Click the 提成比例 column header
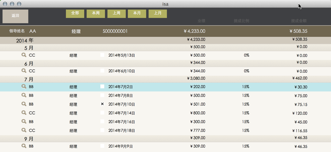Viewport: 331px width, 152px height. pyautogui.click(x=241, y=21)
